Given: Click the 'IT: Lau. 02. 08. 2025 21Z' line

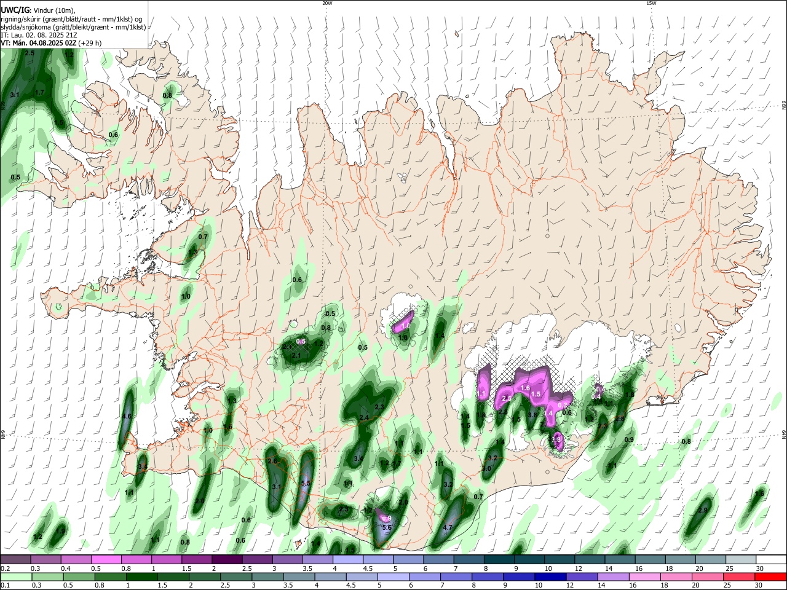Looking at the screenshot, I should [39, 35].
